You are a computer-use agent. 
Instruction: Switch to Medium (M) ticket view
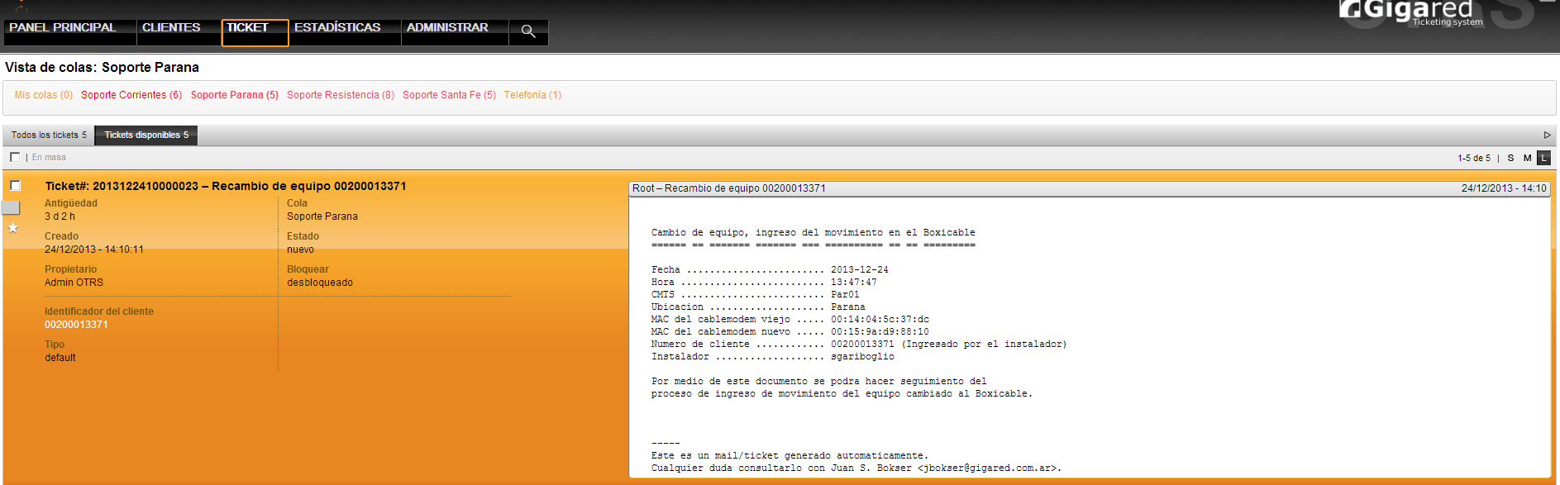click(1527, 158)
